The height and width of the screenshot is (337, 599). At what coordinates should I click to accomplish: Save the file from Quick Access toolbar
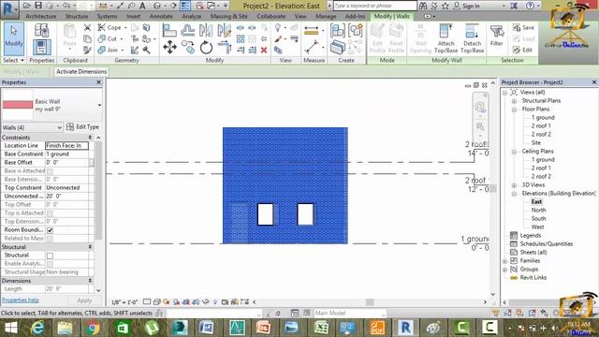point(38,6)
